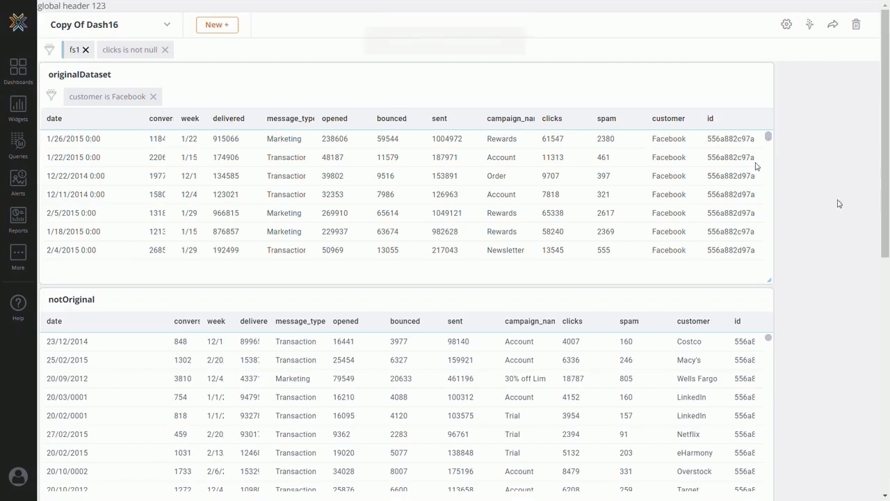Click the lightning actions icon in header
Image resolution: width=890 pixels, height=501 pixels.
[x=809, y=24]
